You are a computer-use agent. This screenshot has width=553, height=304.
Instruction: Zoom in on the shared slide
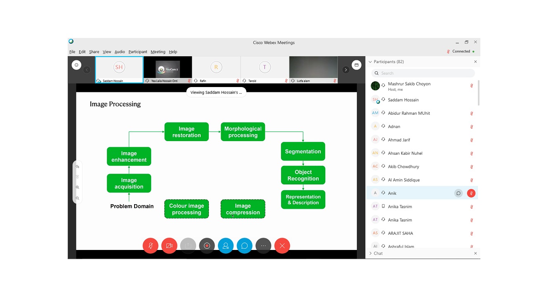point(78,188)
